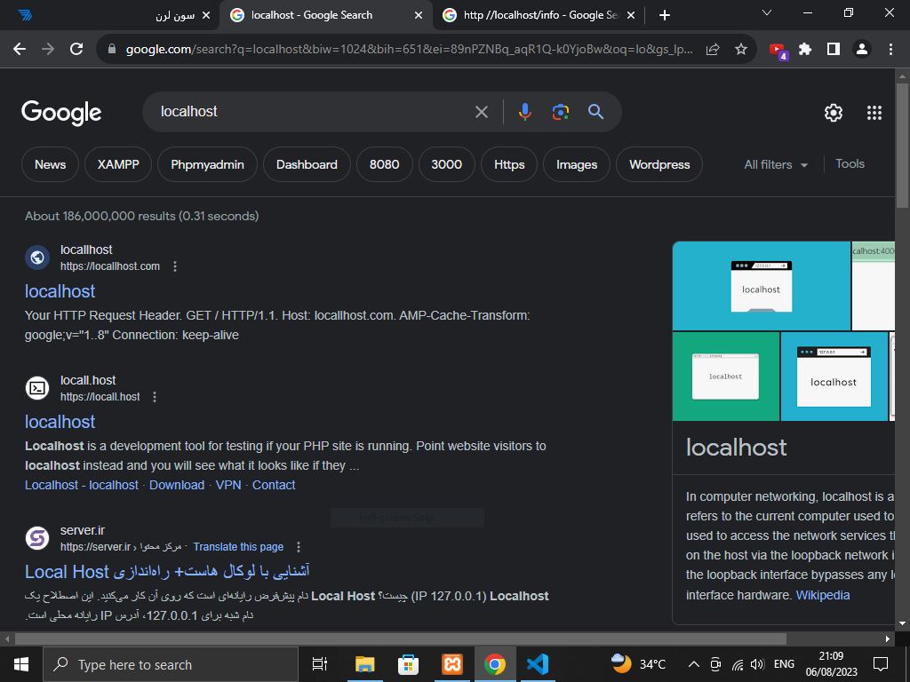Click Windows Type here to search box
Image resolution: width=910 pixels, height=682 pixels.
coord(171,664)
